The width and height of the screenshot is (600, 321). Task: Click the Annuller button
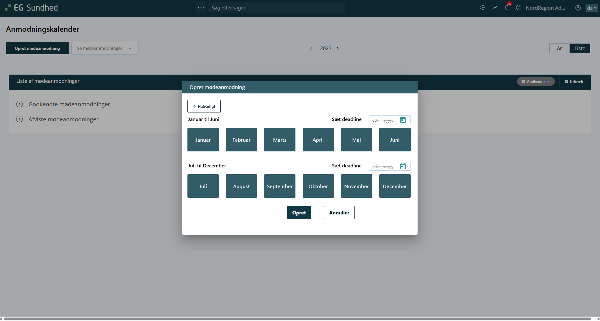[x=339, y=213]
